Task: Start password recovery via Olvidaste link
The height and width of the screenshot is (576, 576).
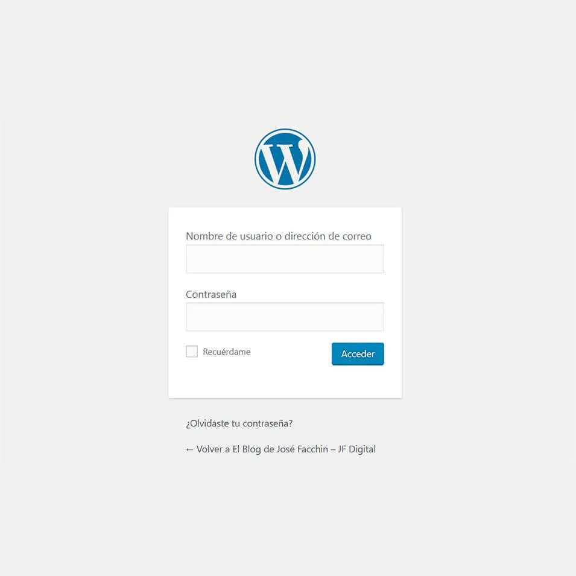Action: click(239, 423)
